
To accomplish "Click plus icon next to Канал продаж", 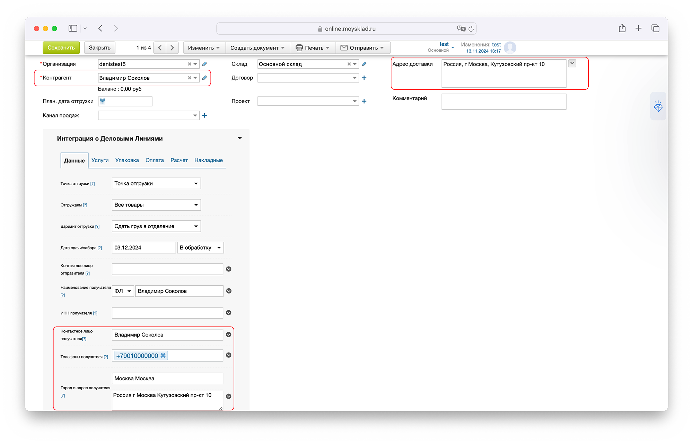I will 204,115.
